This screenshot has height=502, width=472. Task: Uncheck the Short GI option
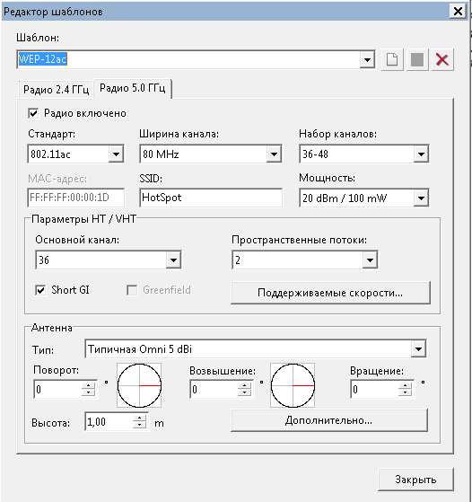[x=40, y=290]
